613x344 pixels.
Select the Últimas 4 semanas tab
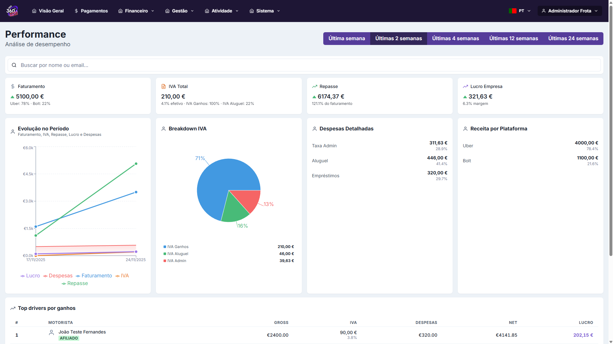(x=455, y=39)
